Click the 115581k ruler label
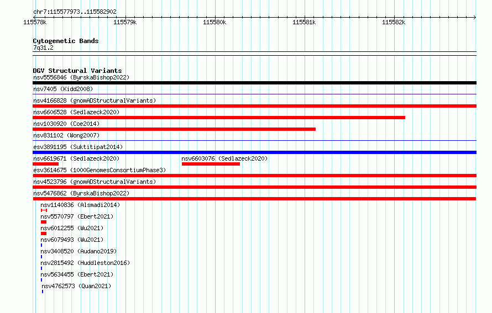The width and height of the screenshot is (492, 313). click(304, 22)
